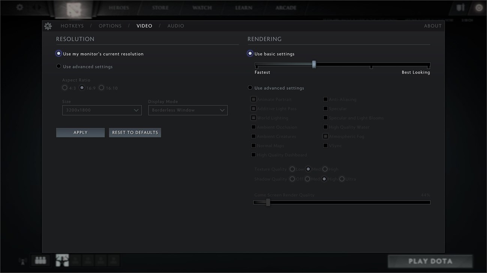Image resolution: width=487 pixels, height=273 pixels.
Task: Select the Use advanced settings rendering option
Action: (x=250, y=87)
